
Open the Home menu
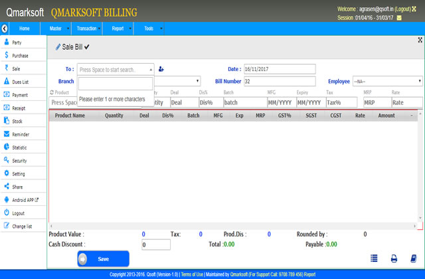pyautogui.click(x=25, y=29)
